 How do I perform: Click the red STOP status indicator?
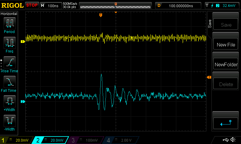coord(32,5)
